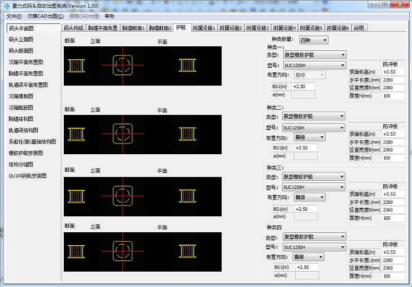Click the 种类三 BG1(m) input field
This screenshot has width=412, height=287.
(305, 209)
